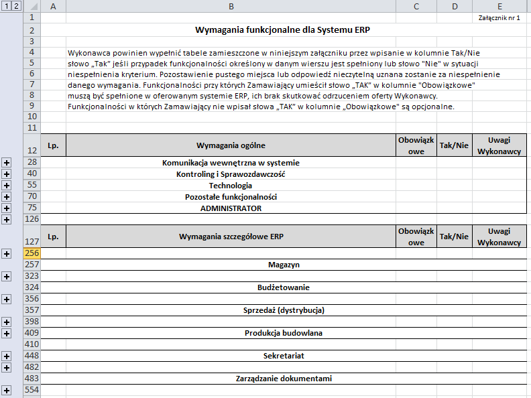Expand the group at row 323
The width and height of the screenshot is (531, 398).
coord(7,277)
